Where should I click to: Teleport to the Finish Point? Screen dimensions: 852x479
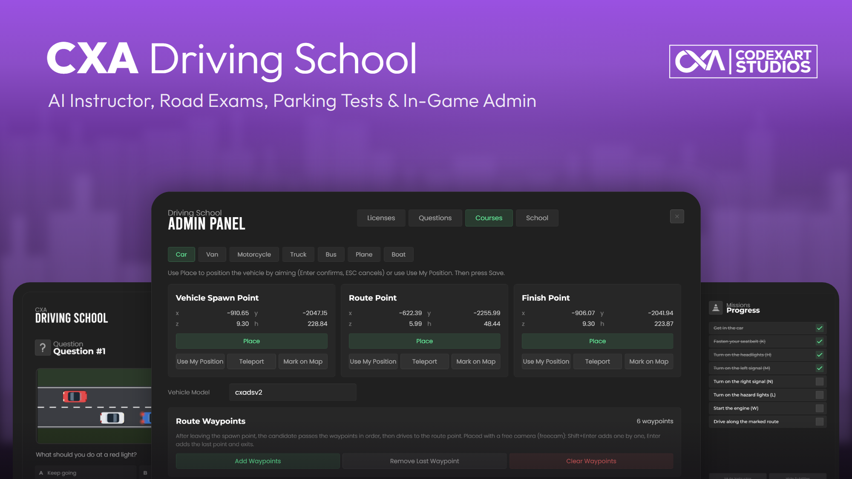(x=597, y=361)
